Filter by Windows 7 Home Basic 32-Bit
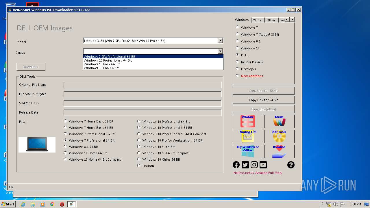 66,121
